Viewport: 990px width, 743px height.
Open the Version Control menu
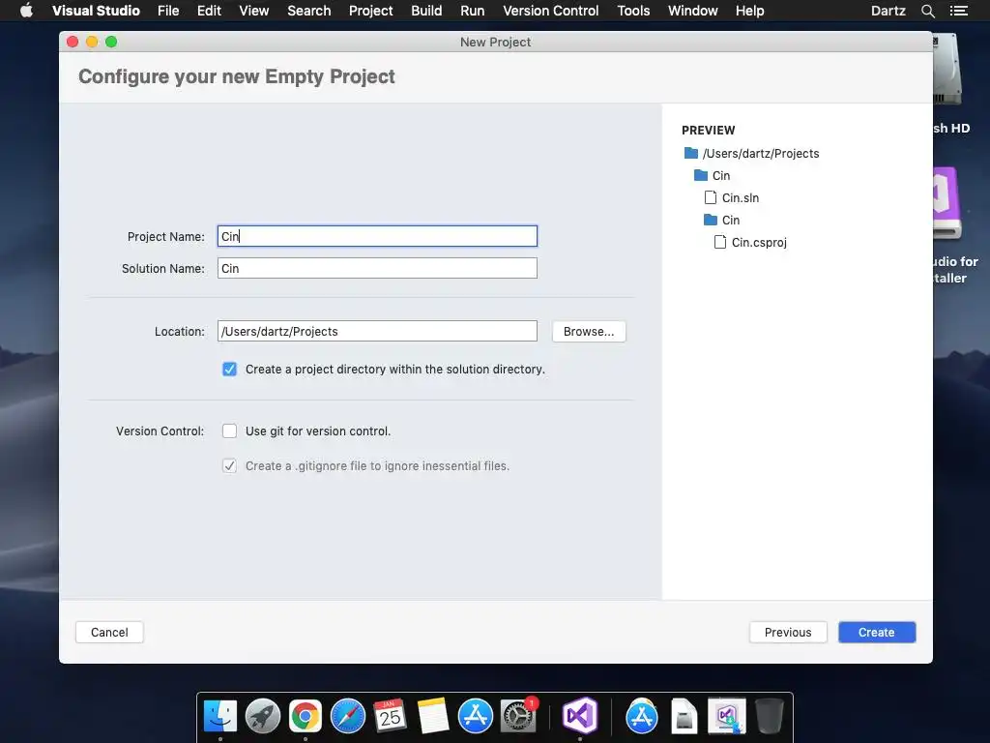(x=550, y=11)
